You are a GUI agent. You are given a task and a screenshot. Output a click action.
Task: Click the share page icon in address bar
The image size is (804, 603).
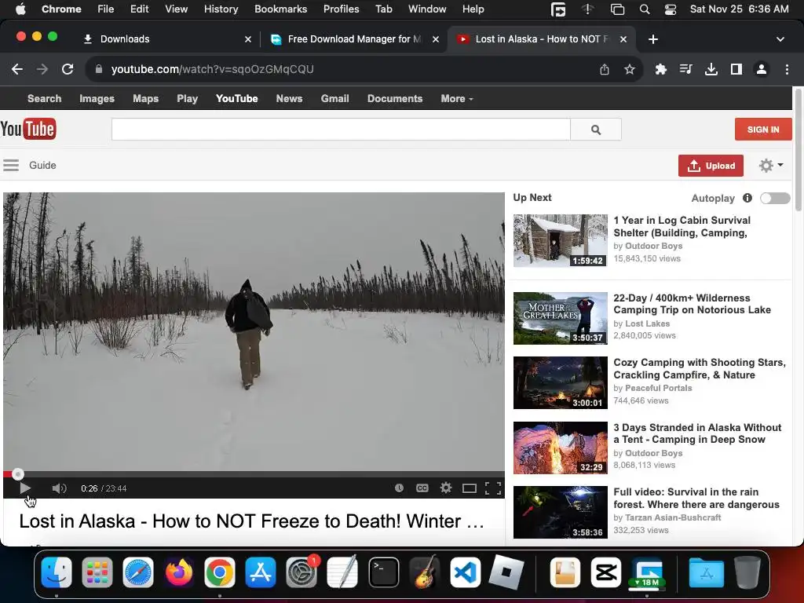click(605, 69)
